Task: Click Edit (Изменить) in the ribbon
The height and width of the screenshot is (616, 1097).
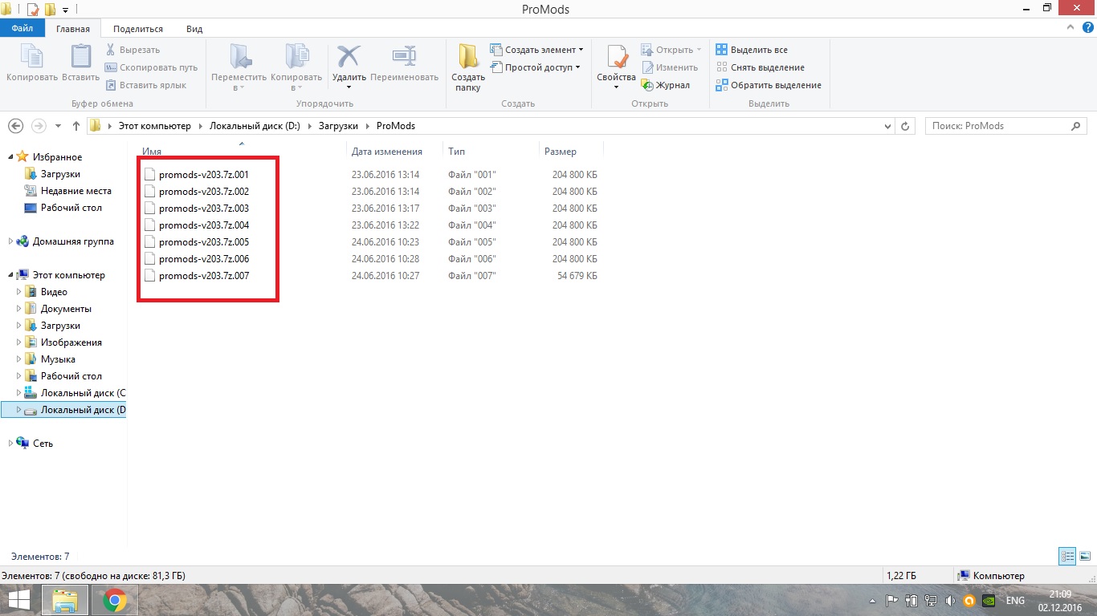Action: tap(669, 67)
